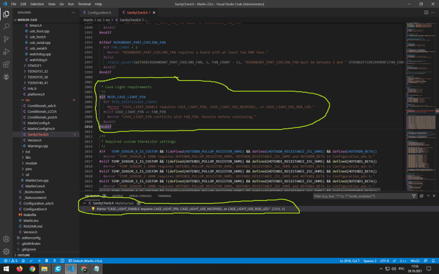The width and height of the screenshot is (439, 274).
Task: Click the PlatformIO new terminal icon
Action: click(62, 260)
